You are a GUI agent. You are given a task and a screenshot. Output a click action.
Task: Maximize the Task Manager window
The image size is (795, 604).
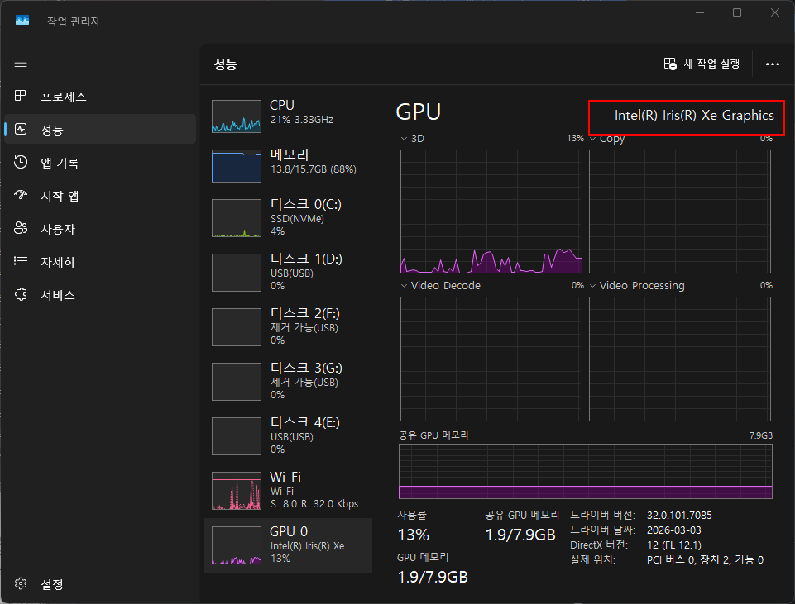[737, 12]
